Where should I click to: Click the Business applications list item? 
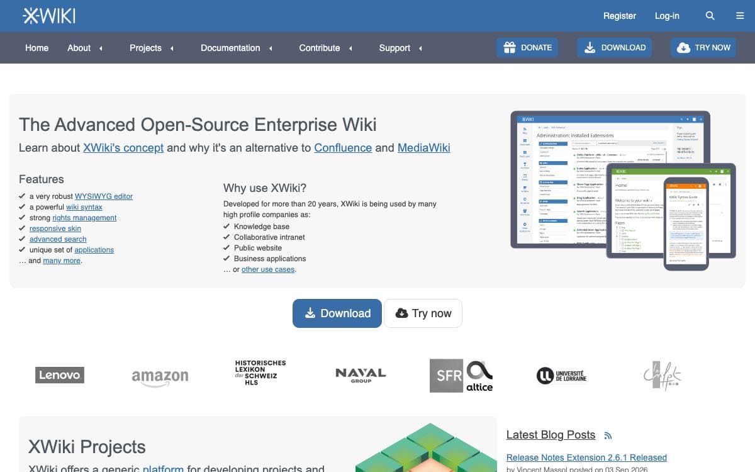click(270, 259)
